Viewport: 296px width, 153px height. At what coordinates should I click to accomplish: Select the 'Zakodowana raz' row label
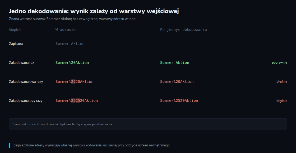pyautogui.click(x=21, y=63)
